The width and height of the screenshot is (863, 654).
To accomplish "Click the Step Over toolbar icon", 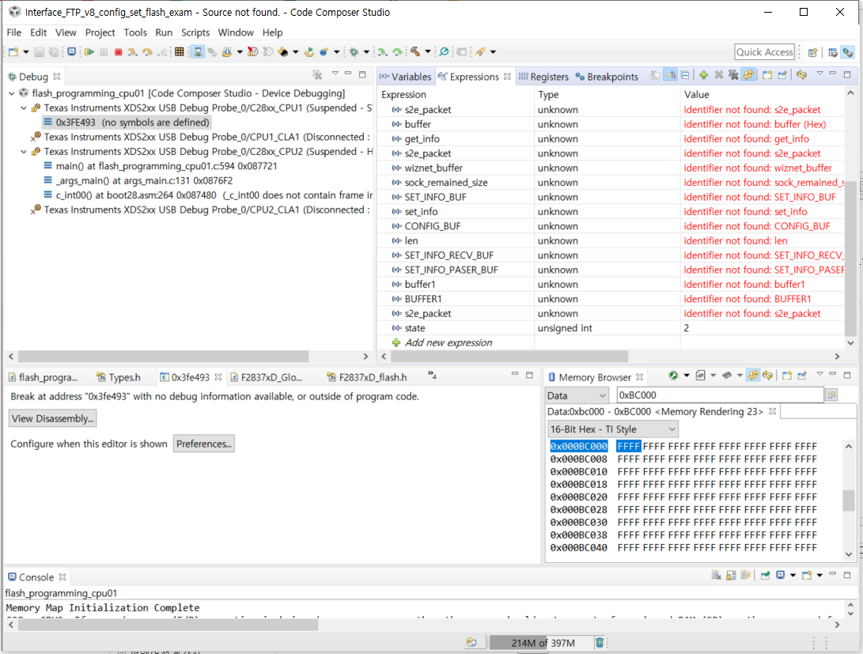I will 147,51.
